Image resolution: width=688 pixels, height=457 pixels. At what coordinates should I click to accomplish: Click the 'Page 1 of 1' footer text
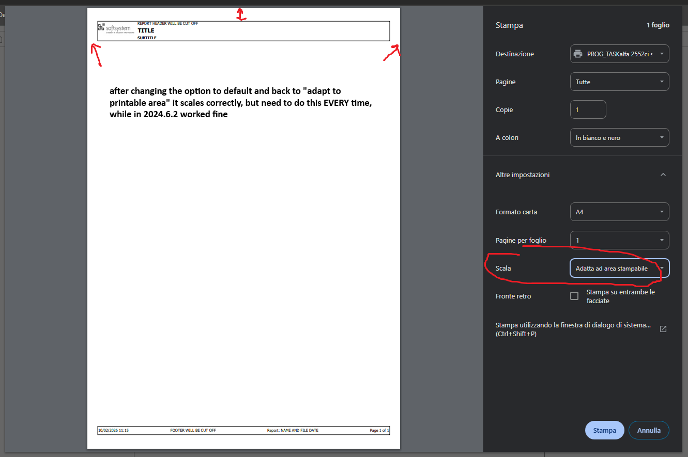pos(379,430)
